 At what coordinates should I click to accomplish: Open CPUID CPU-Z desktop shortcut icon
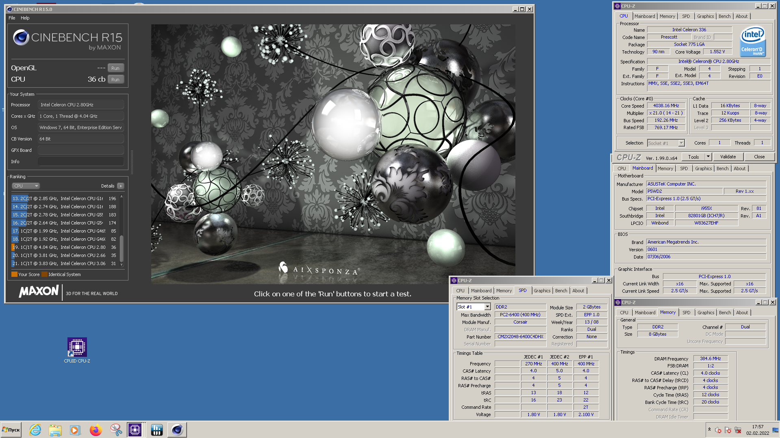tap(77, 350)
